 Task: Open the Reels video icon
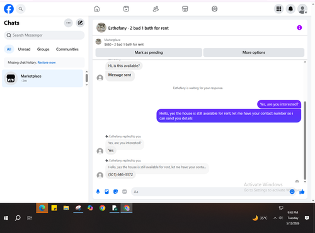coord(126,9)
